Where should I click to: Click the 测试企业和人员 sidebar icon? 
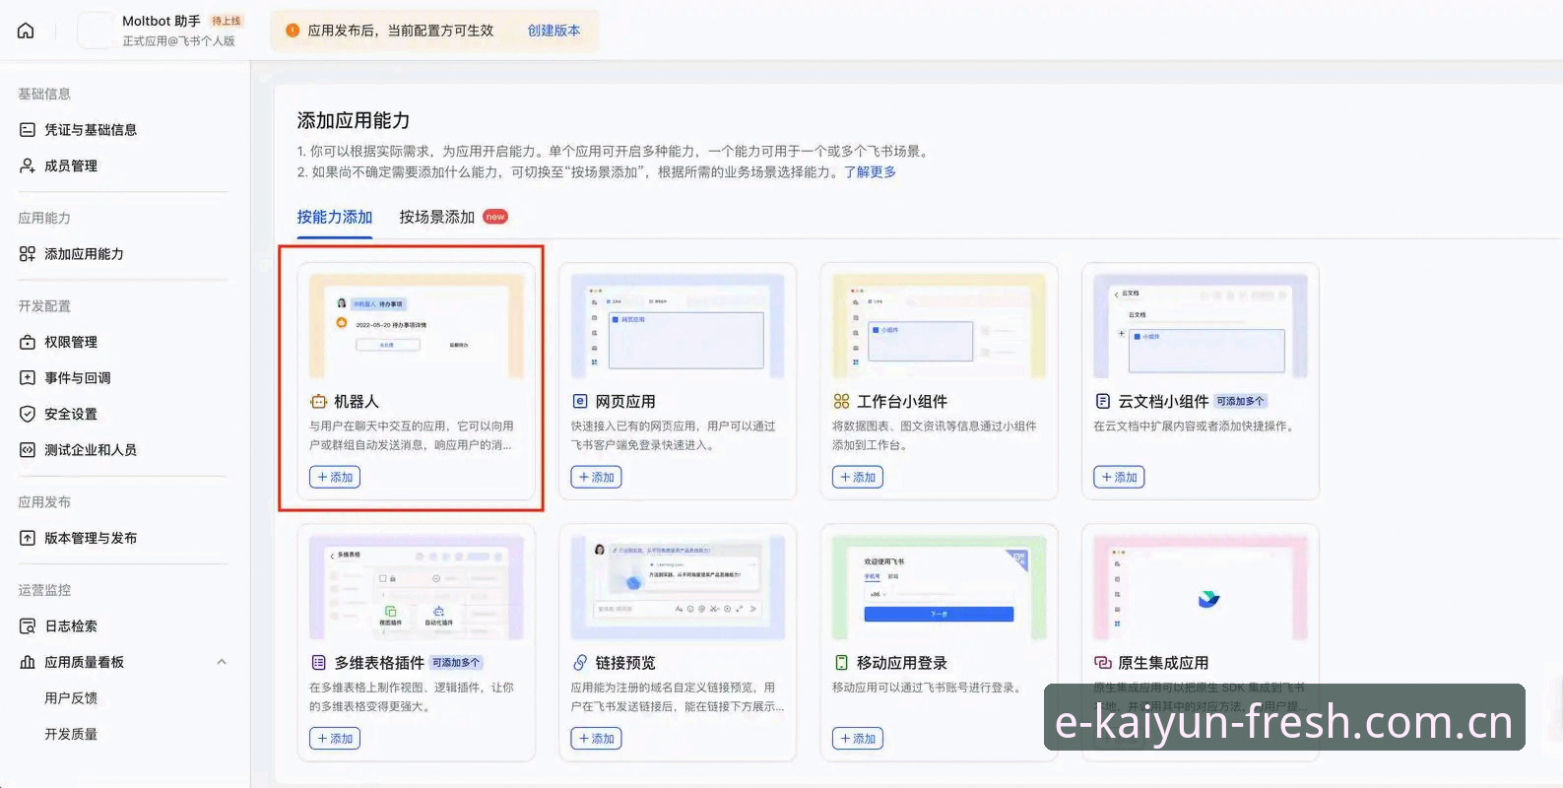tap(28, 449)
